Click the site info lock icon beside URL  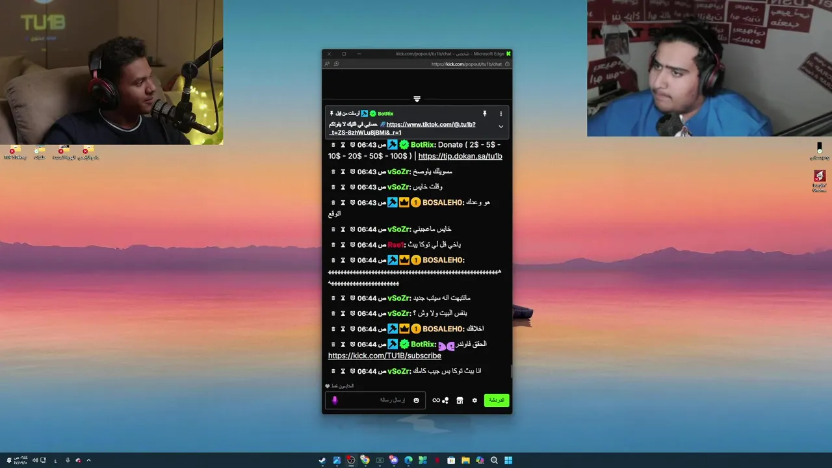(x=507, y=64)
